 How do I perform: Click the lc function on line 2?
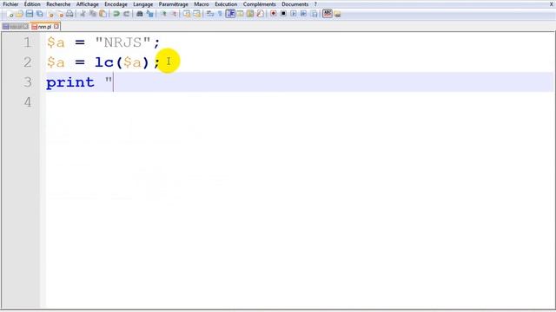pyautogui.click(x=104, y=62)
